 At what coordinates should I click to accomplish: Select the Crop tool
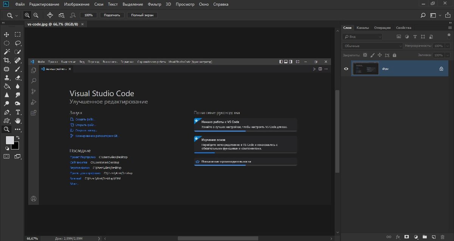pyautogui.click(x=6, y=60)
